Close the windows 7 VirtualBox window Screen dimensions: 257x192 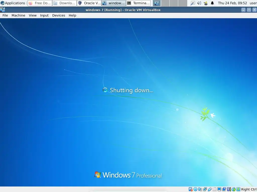click(254, 10)
